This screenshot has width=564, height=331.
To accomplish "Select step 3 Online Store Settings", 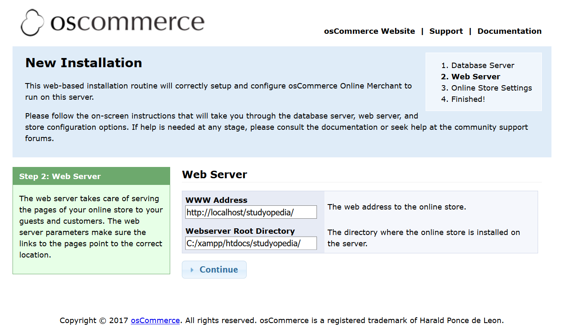I will pos(492,88).
